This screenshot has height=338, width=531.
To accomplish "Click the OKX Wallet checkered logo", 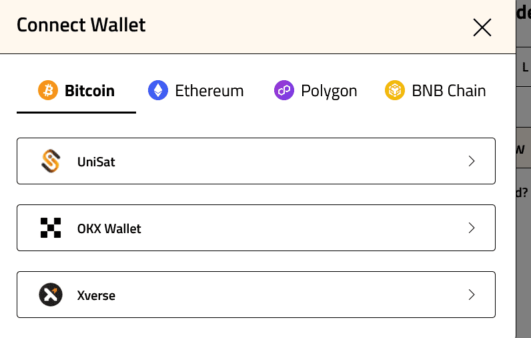I will [x=51, y=228].
